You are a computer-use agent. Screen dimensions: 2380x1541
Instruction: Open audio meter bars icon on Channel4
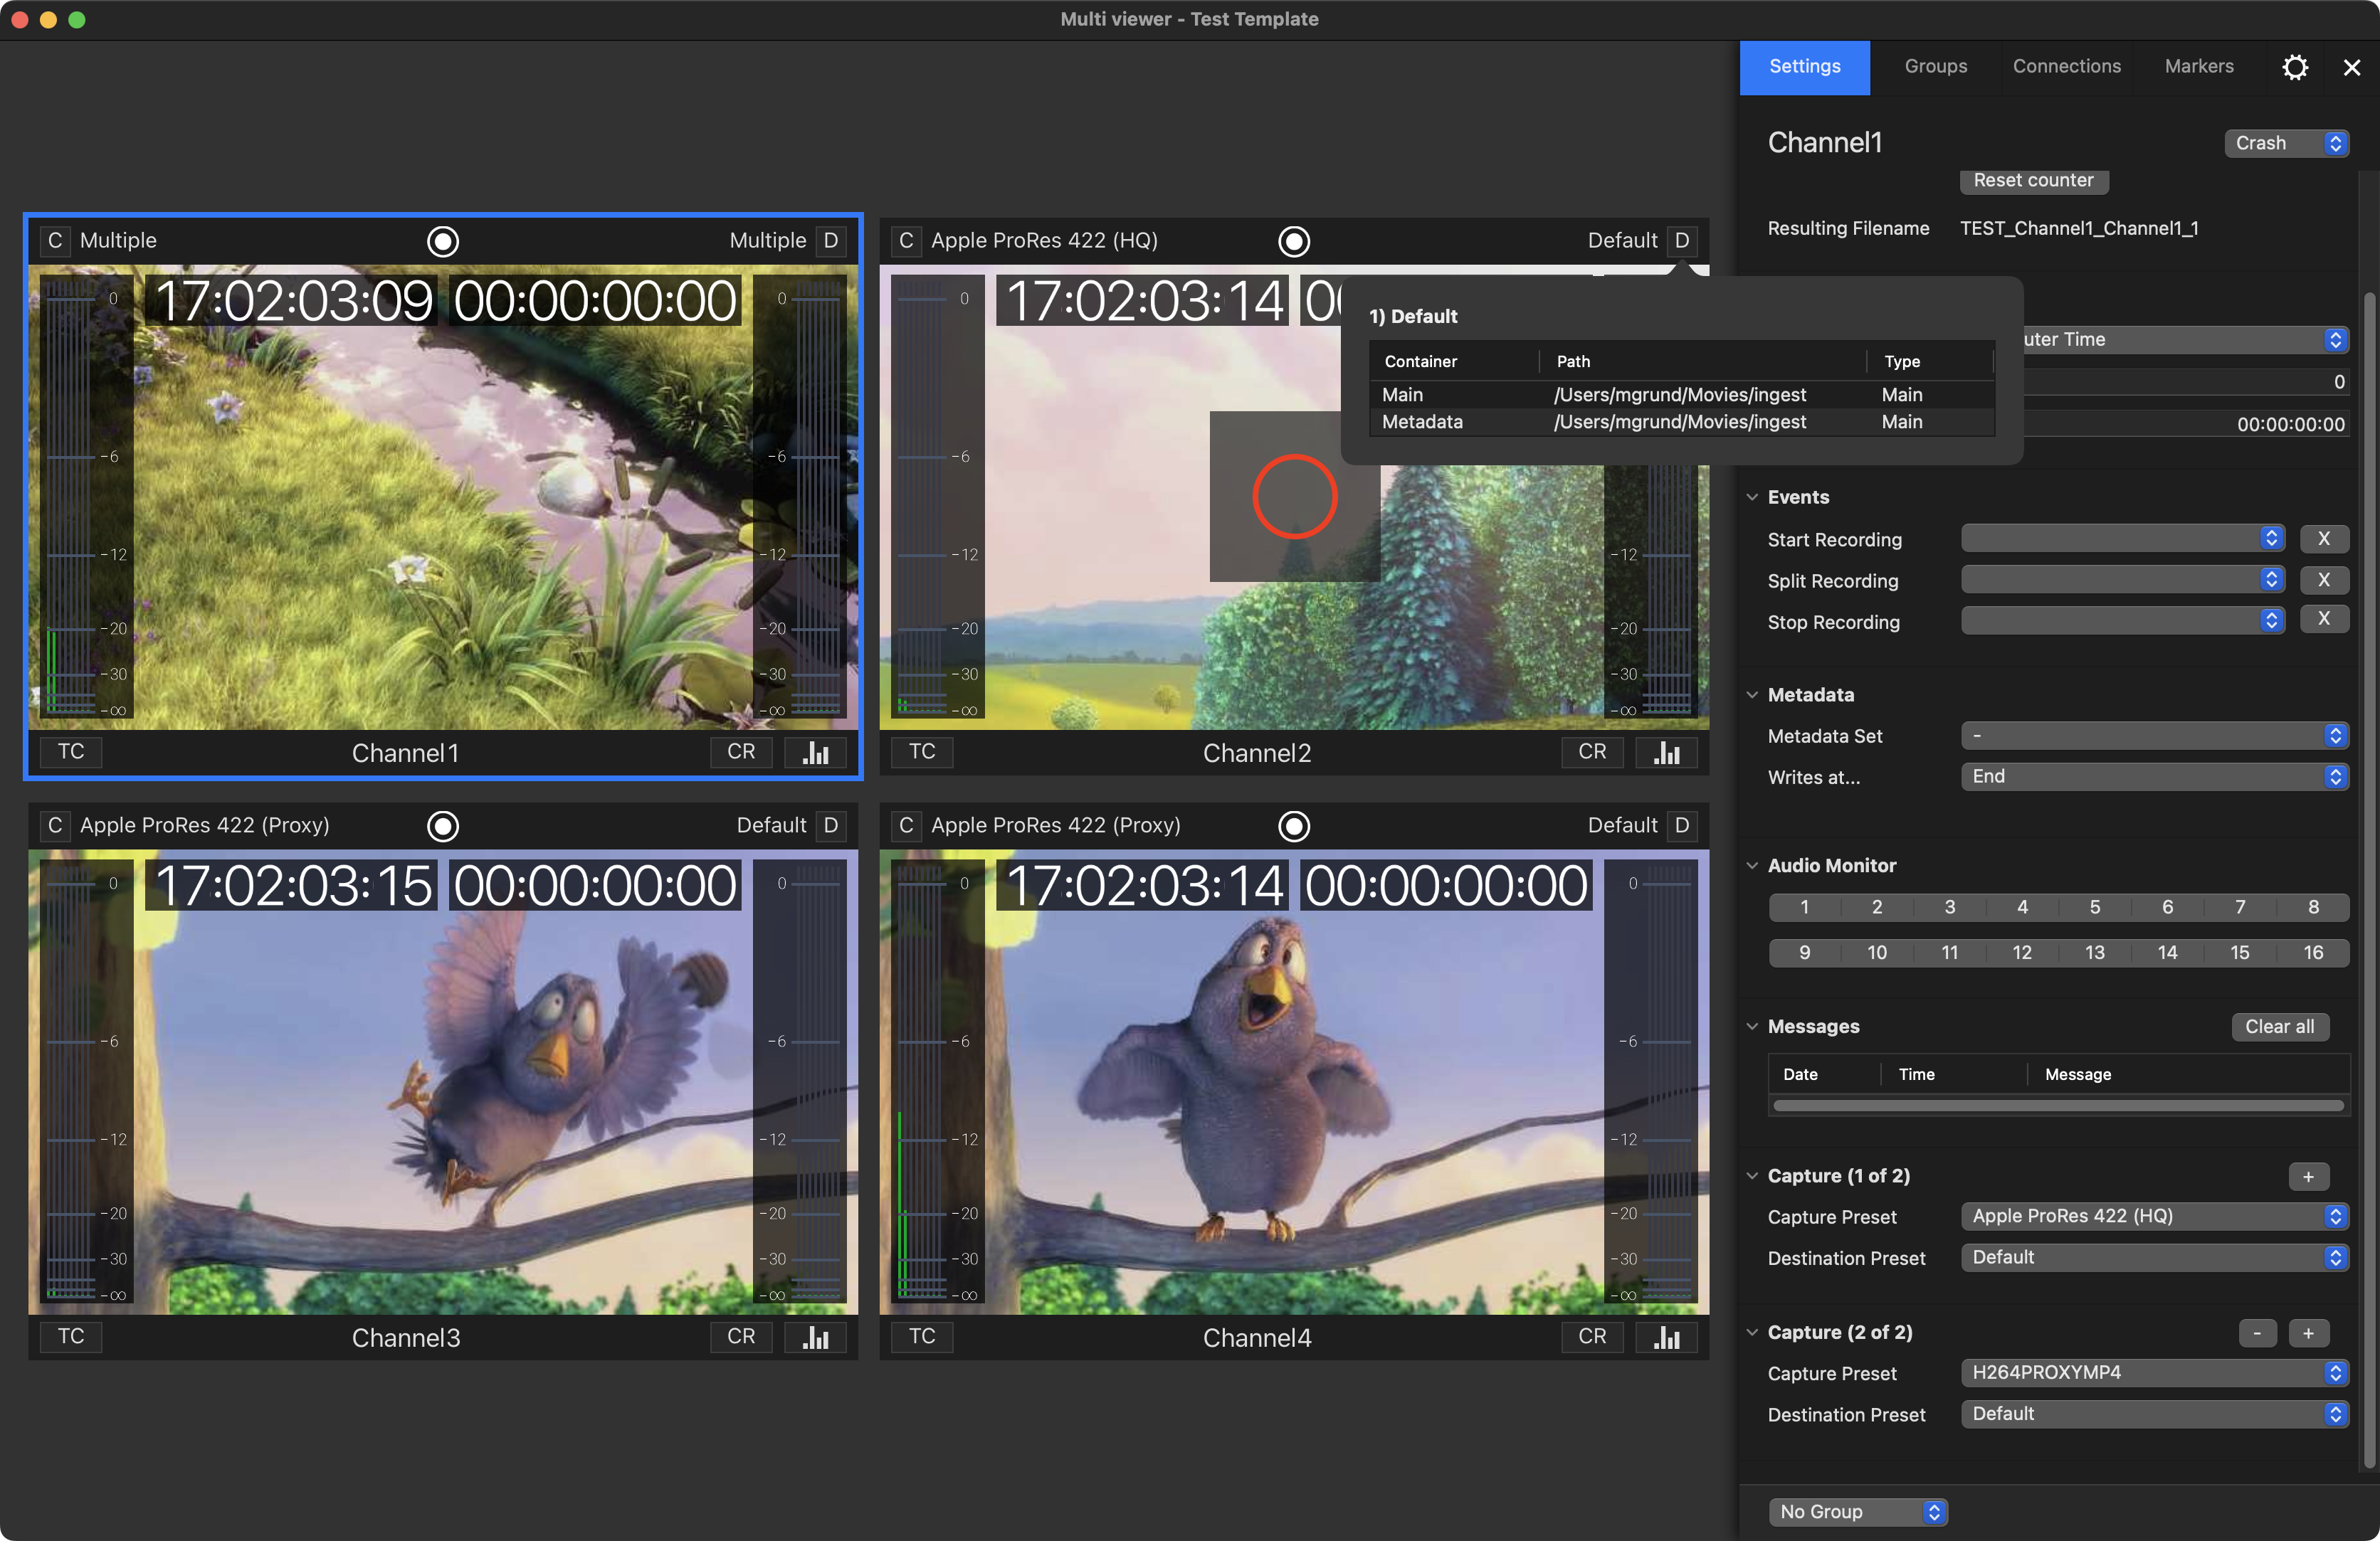[x=1666, y=1337]
